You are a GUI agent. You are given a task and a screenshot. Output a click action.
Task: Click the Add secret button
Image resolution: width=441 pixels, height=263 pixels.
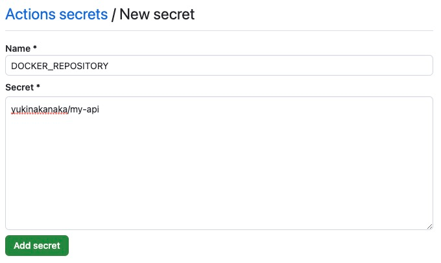[37, 246]
